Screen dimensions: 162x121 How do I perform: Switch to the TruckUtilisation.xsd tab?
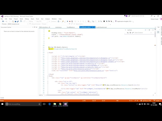tap(101, 27)
